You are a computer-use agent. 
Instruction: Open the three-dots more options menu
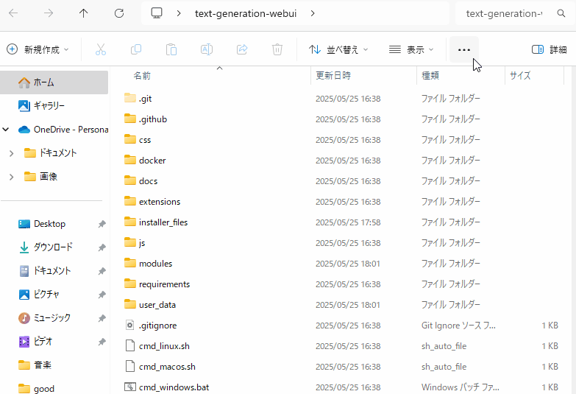click(464, 49)
